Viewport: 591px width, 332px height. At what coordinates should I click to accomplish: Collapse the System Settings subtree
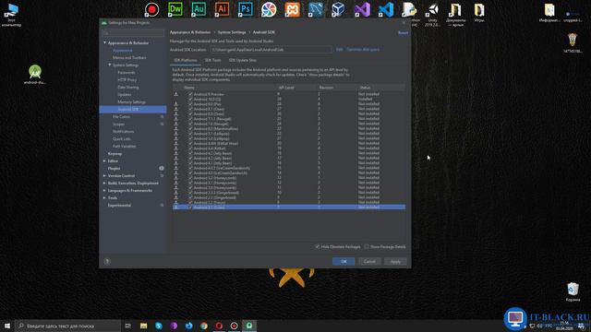(110, 65)
